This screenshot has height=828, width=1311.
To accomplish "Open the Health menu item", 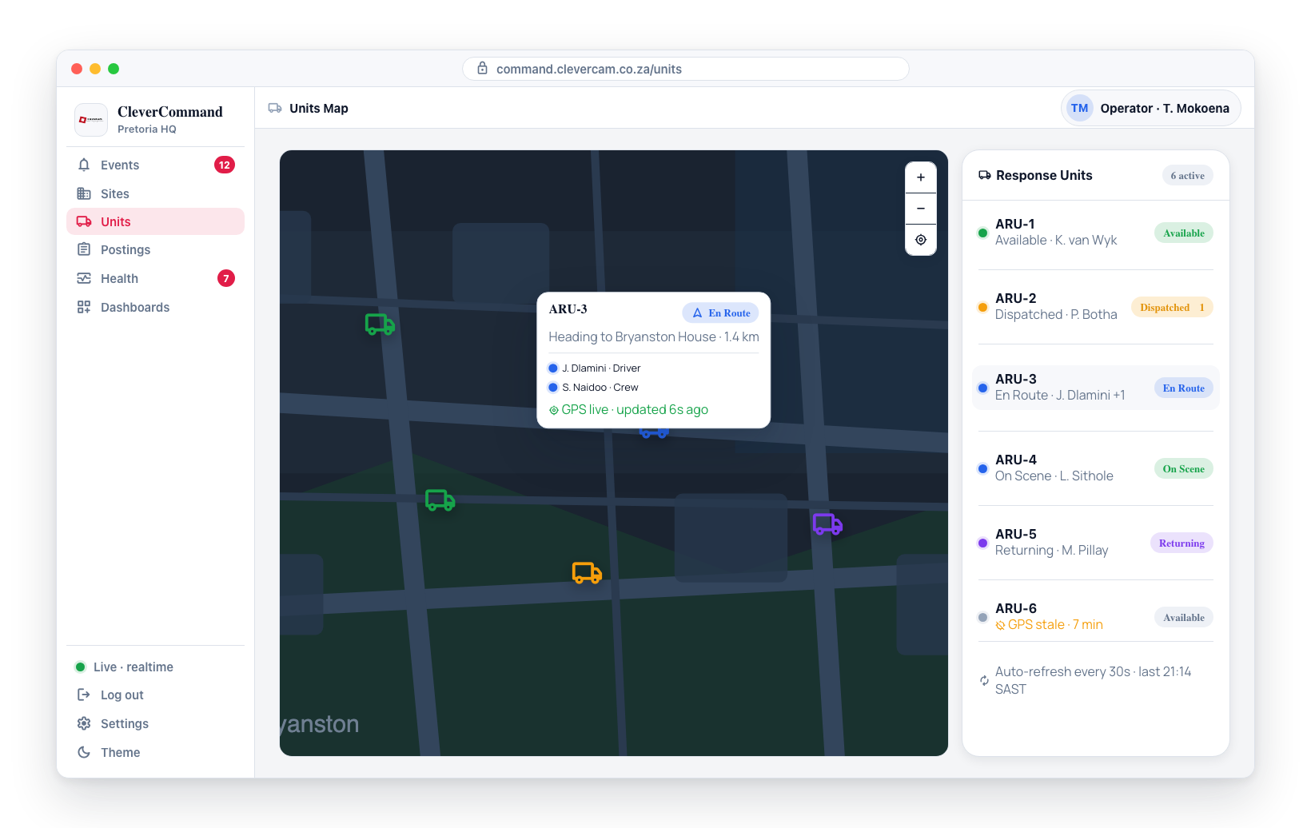I will pos(155,278).
